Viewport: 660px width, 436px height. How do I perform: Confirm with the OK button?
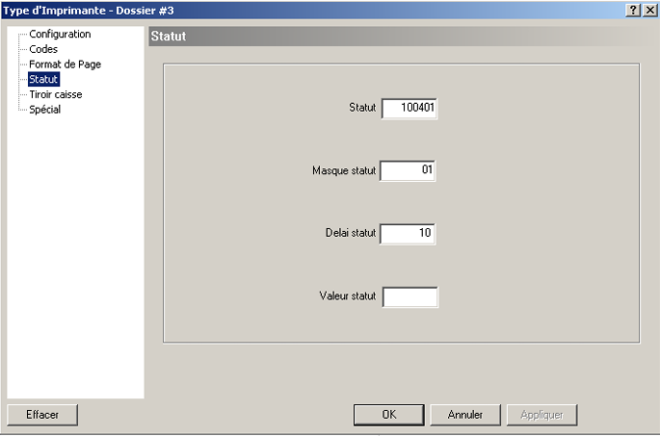389,415
